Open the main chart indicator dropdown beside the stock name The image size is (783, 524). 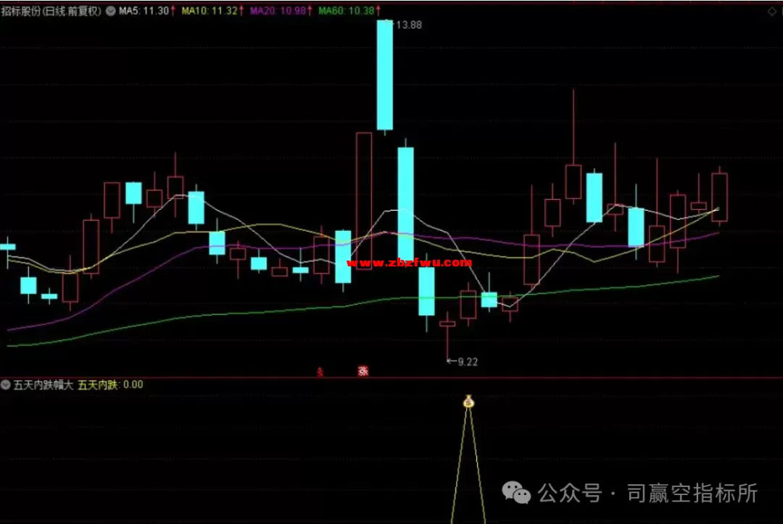click(110, 10)
